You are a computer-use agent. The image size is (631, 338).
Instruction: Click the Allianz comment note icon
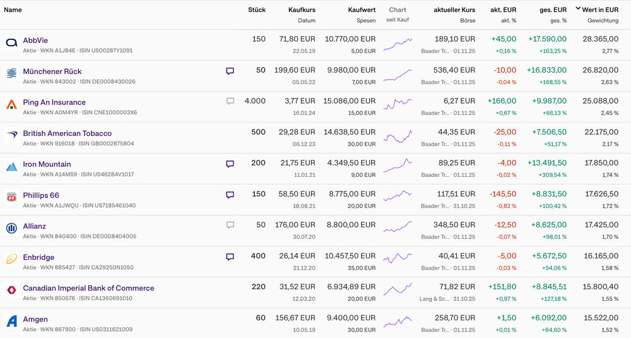[230, 226]
